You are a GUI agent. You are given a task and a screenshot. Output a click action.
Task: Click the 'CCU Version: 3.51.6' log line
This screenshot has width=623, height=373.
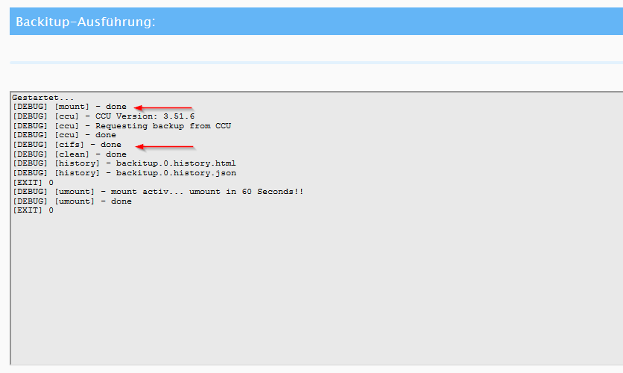coord(104,116)
